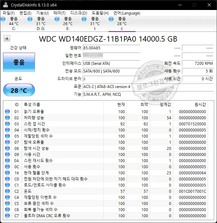Viewport: 217px width, 223px height.
Task: Click status orb for attribute C2 온도
Action: 7,191
